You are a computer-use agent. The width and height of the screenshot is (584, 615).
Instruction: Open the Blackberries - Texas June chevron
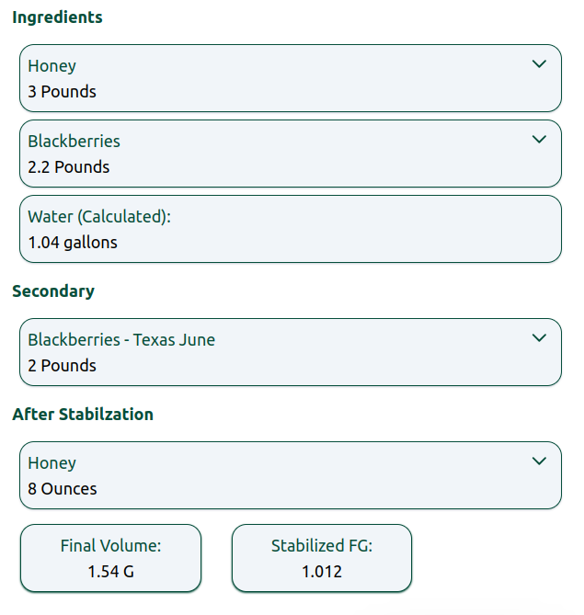(x=539, y=338)
